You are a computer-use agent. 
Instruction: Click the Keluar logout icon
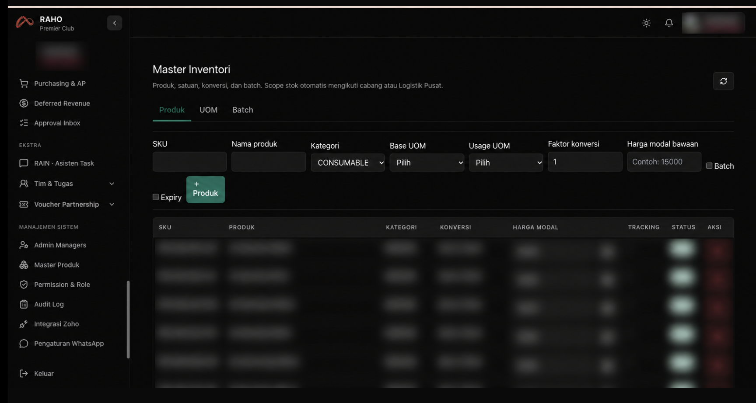point(24,374)
